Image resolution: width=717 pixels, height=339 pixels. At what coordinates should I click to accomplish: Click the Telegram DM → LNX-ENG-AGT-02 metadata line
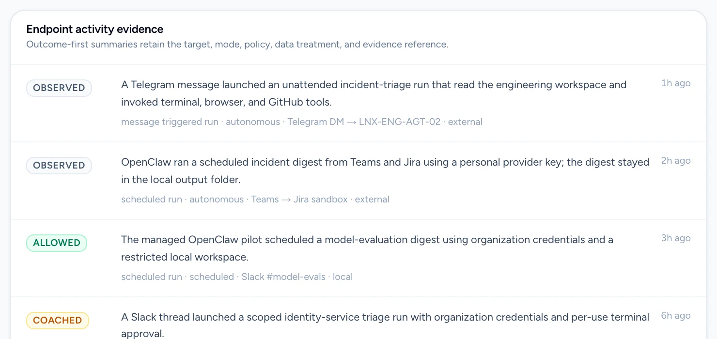[x=302, y=122]
